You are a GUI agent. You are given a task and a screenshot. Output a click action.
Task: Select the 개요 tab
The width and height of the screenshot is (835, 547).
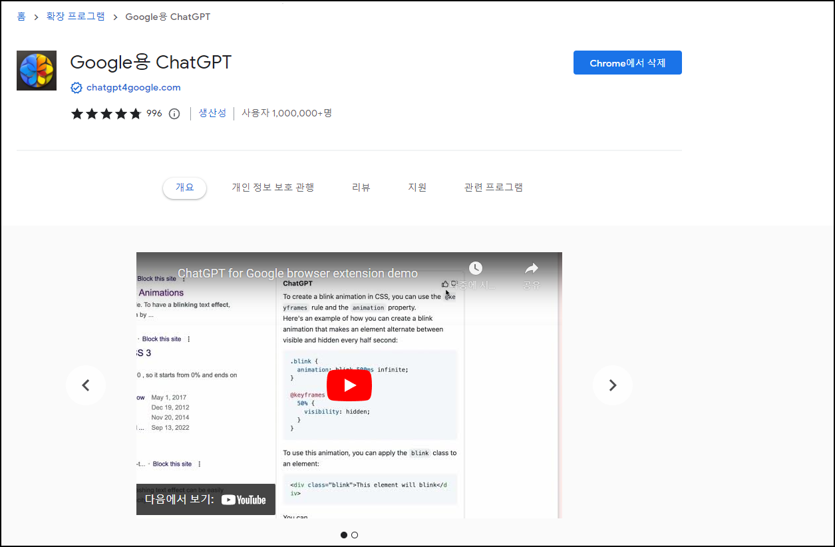click(x=184, y=188)
